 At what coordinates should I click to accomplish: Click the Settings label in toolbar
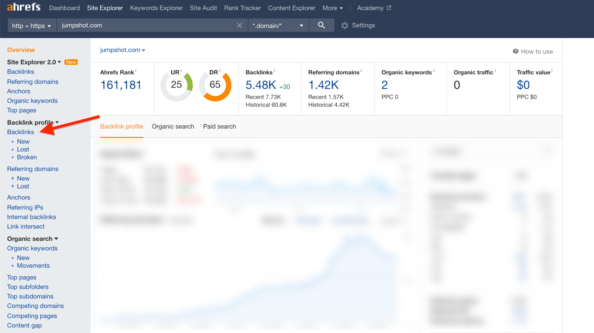363,25
